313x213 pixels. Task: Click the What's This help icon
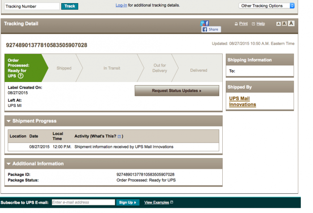click(x=119, y=136)
